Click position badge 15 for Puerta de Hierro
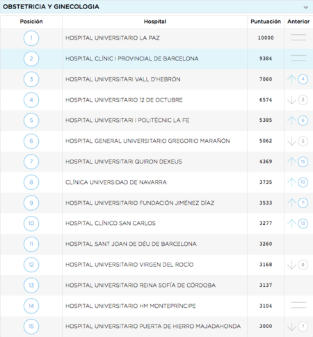313x337 pixels. tap(31, 327)
